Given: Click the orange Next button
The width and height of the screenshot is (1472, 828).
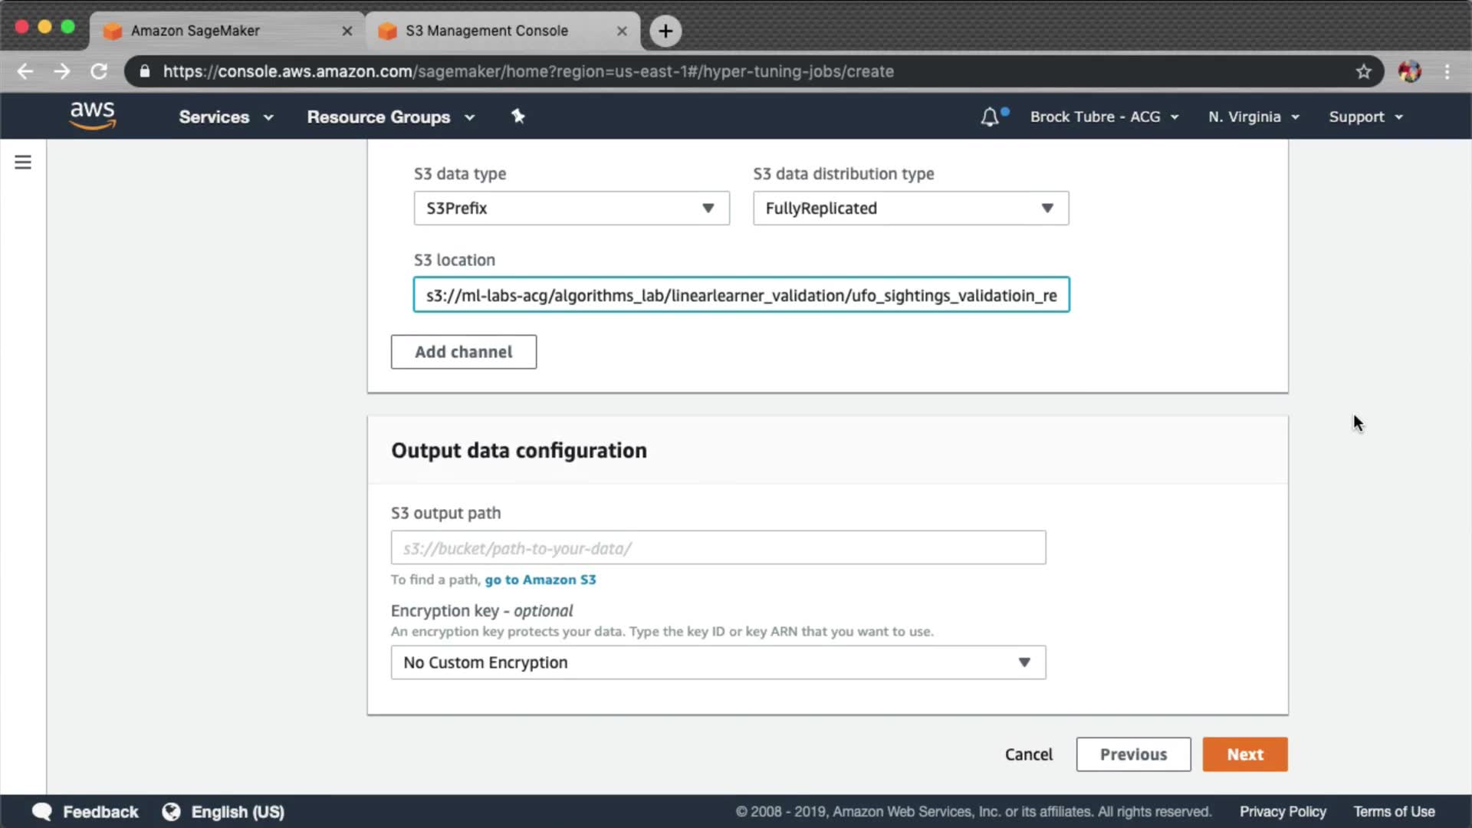Looking at the screenshot, I should pyautogui.click(x=1244, y=754).
